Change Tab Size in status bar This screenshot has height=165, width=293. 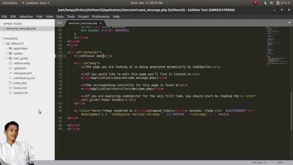point(259,163)
